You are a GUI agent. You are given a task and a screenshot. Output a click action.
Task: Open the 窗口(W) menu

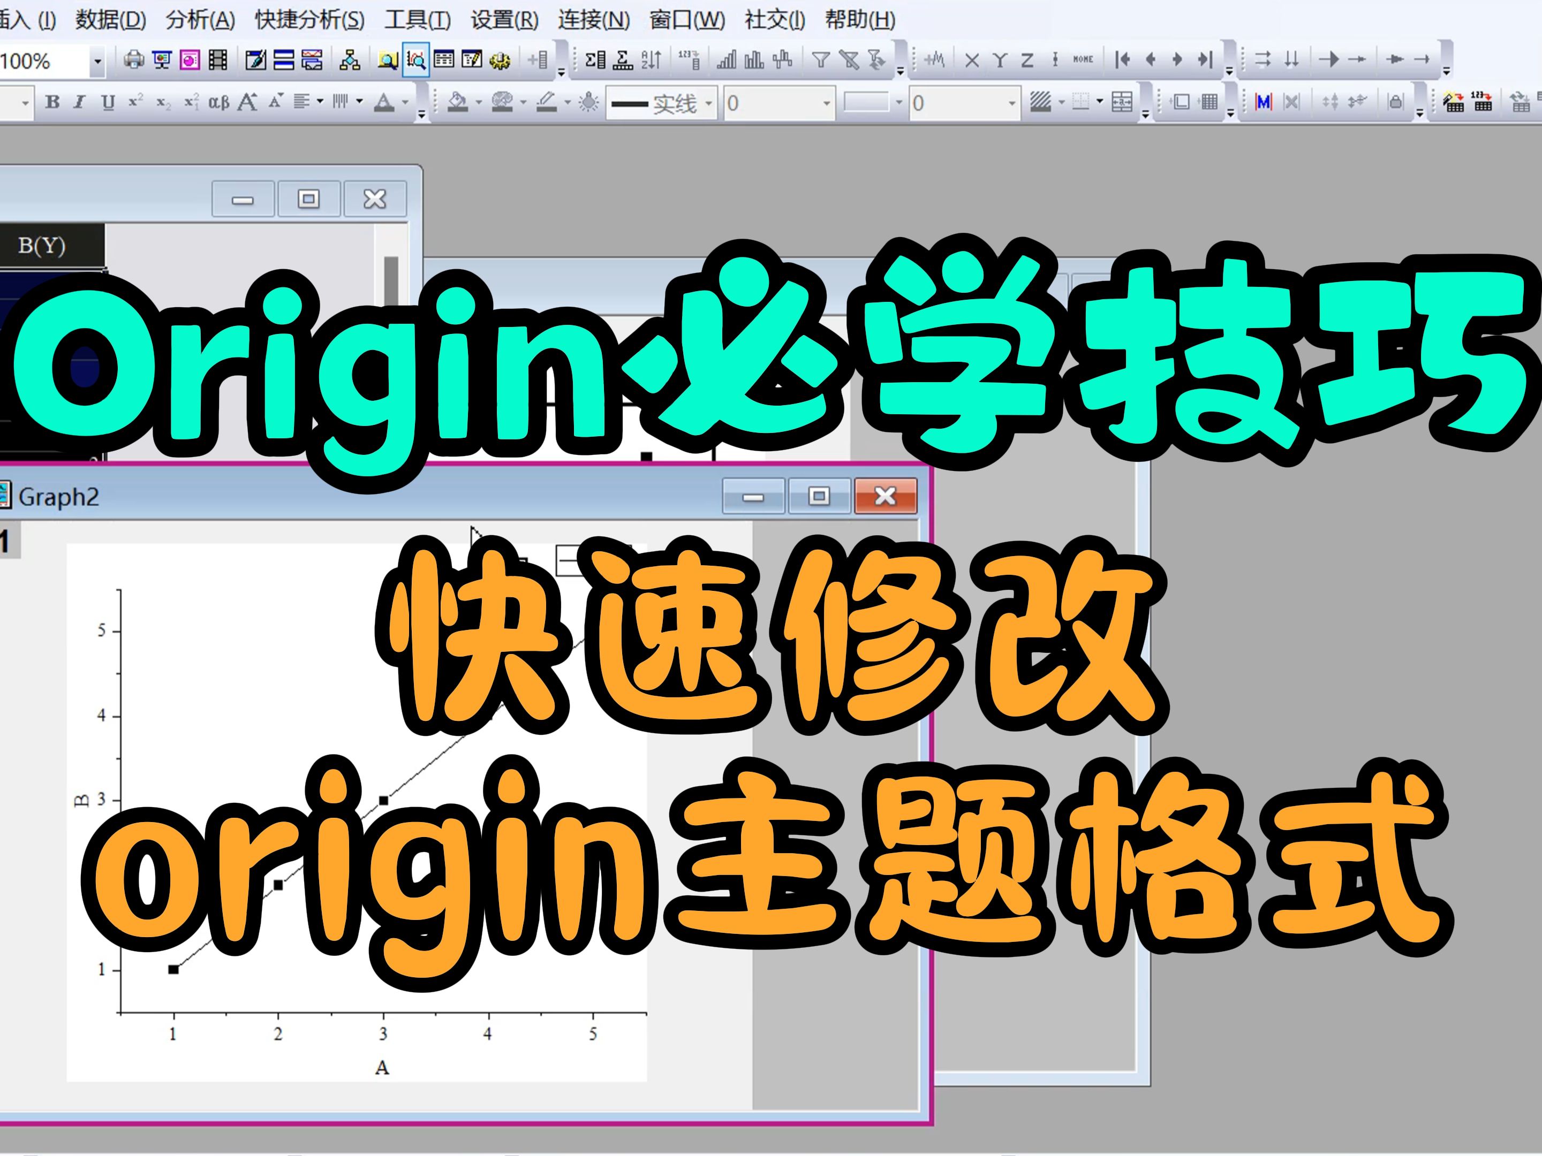point(686,19)
